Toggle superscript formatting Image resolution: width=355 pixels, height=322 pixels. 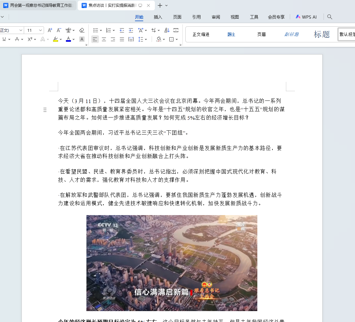[30, 39]
